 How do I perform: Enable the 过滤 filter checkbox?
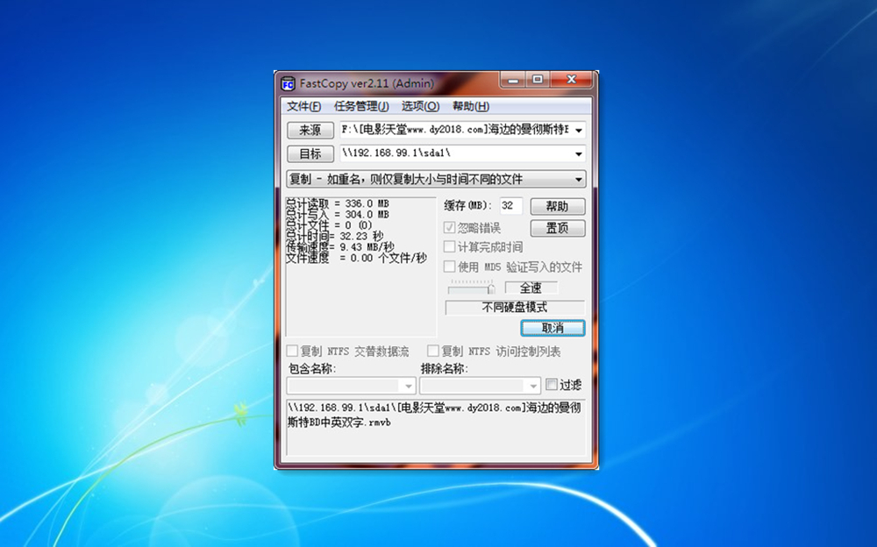(552, 384)
